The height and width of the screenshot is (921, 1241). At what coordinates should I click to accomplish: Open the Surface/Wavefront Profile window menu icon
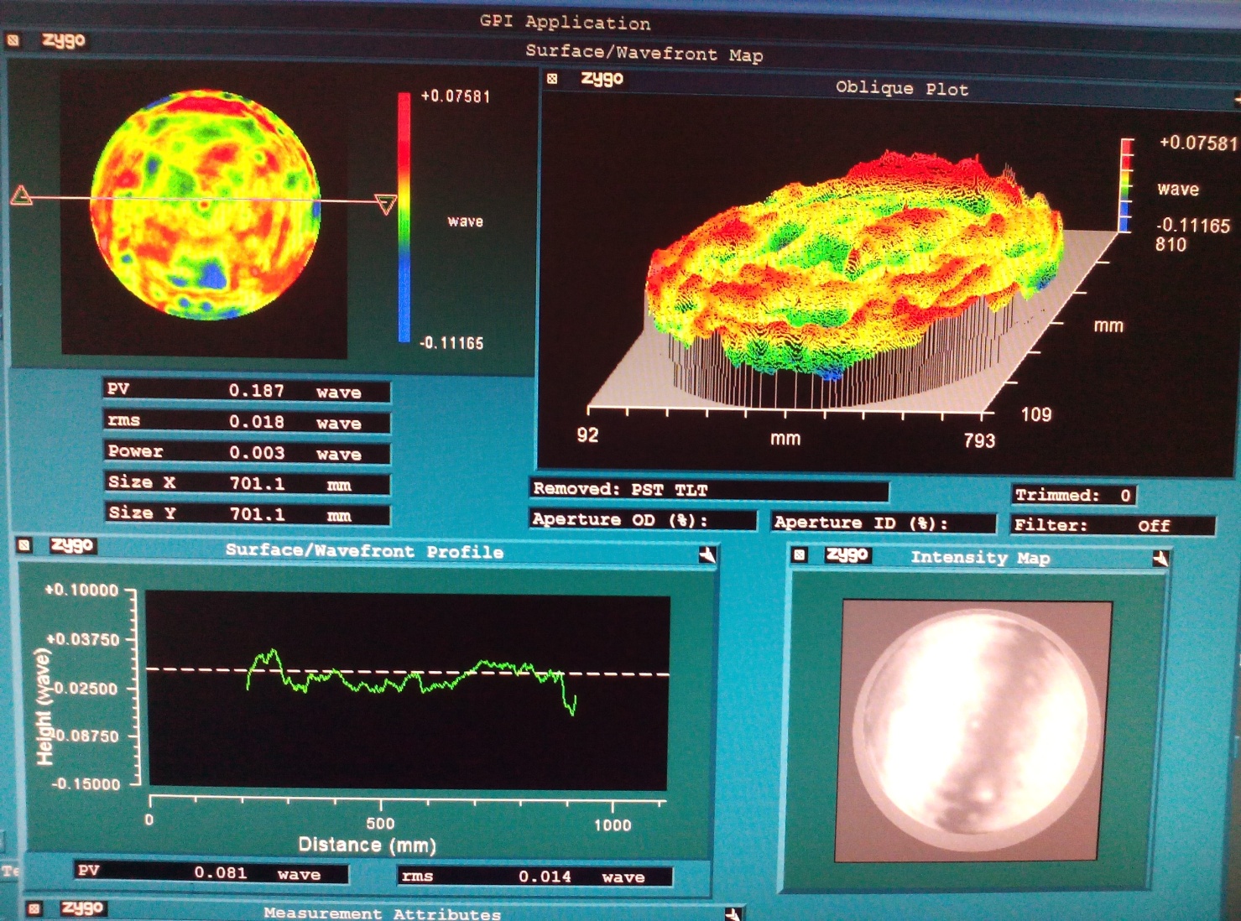tap(24, 545)
